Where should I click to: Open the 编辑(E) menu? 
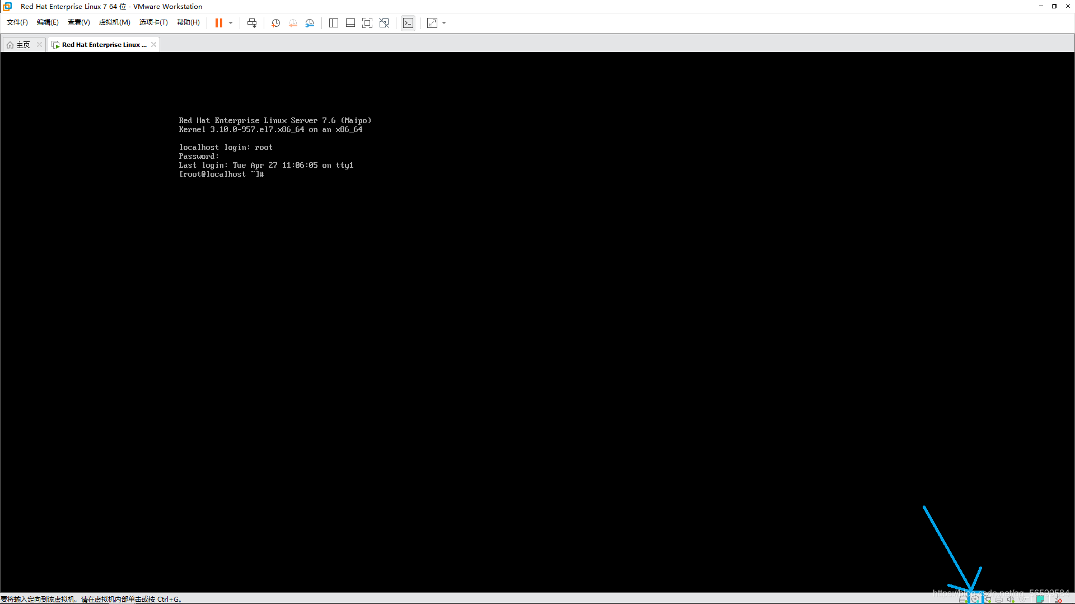click(x=48, y=22)
